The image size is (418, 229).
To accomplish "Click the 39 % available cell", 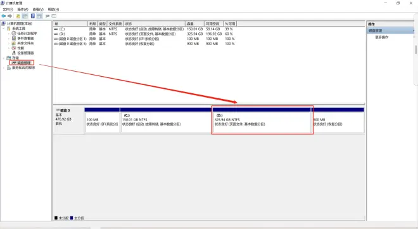I will [229, 29].
